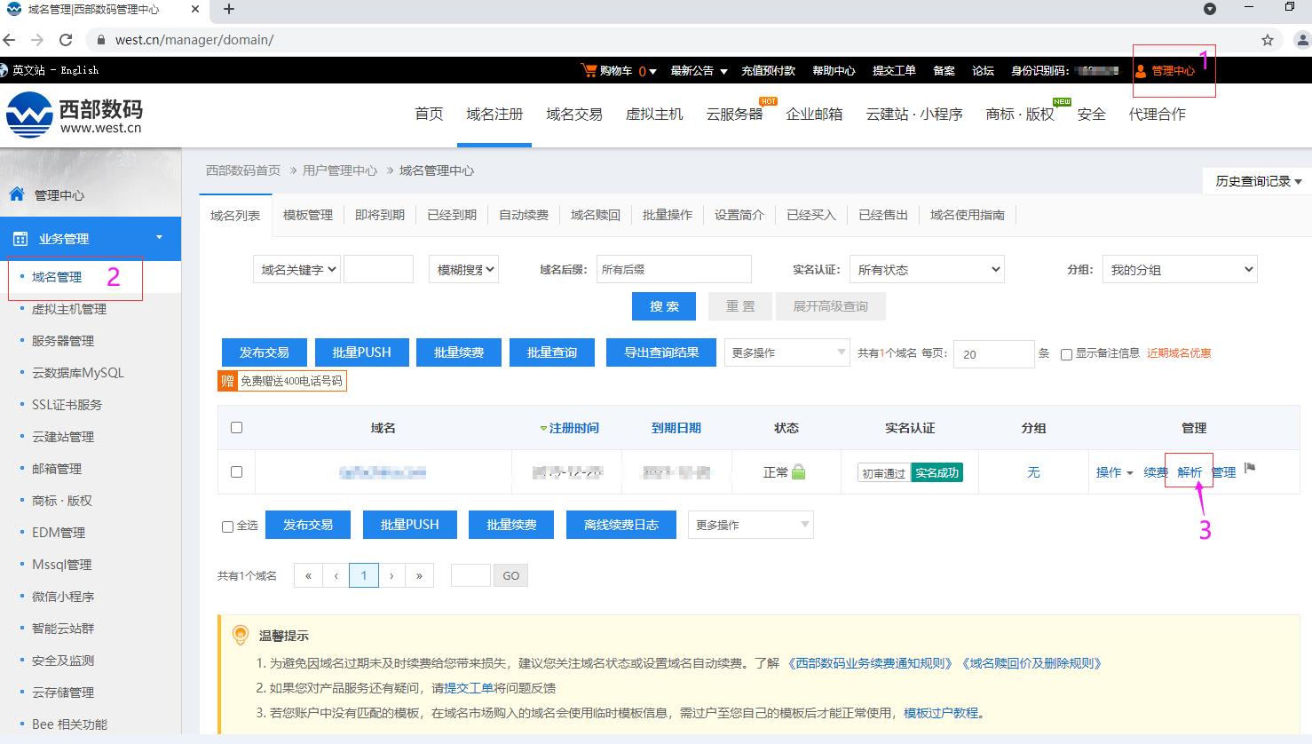Click the 英文站 globe icon
This screenshot has height=744, width=1312.
coord(4,69)
